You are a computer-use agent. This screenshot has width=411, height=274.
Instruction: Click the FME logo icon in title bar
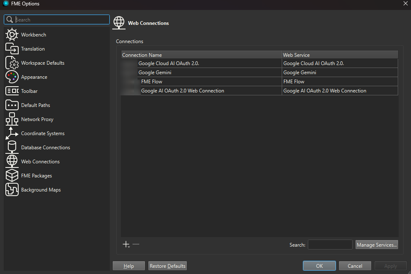[6, 3]
